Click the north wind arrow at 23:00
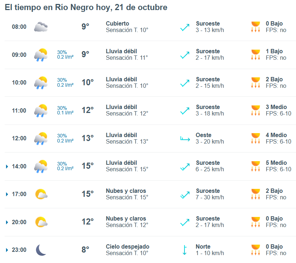Viewport: 296px width, 263px height. (x=185, y=250)
